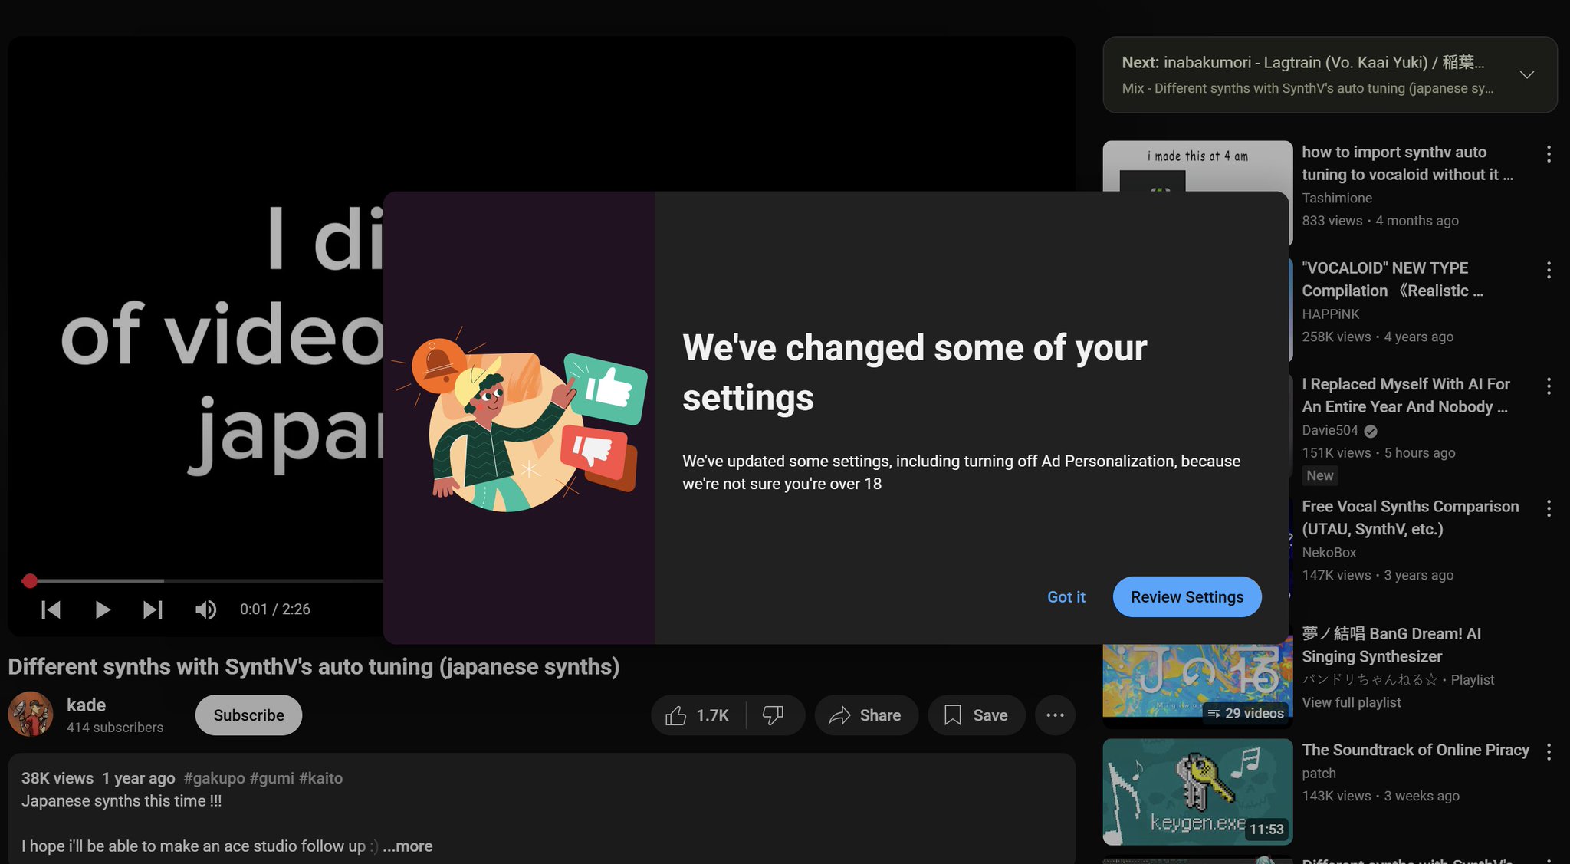Open more actions ellipsis under the video
This screenshot has width=1570, height=864.
pos(1055,715)
